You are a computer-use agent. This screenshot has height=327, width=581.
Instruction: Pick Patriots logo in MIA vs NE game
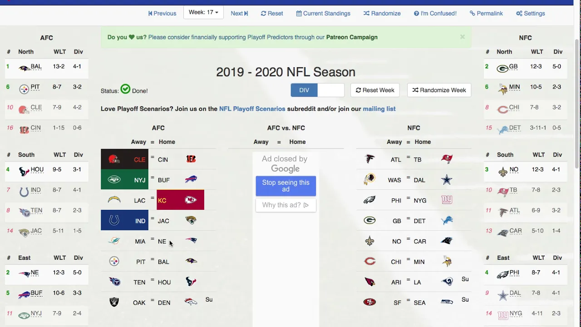191,241
